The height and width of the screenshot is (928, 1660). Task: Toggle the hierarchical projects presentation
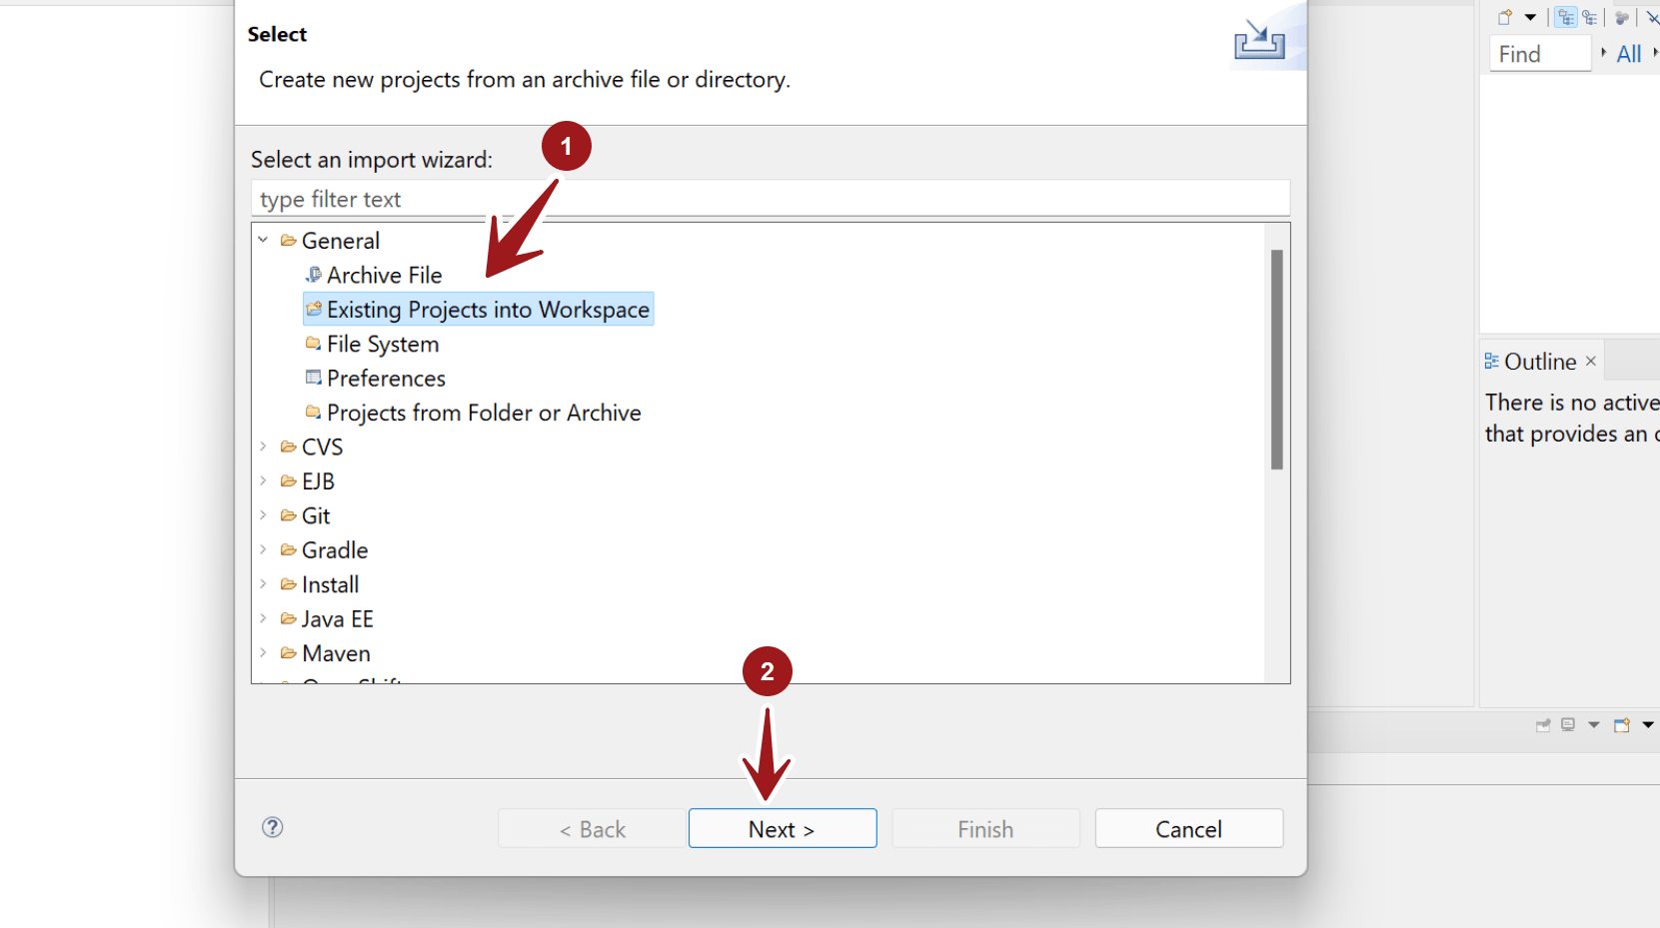[x=1566, y=17]
